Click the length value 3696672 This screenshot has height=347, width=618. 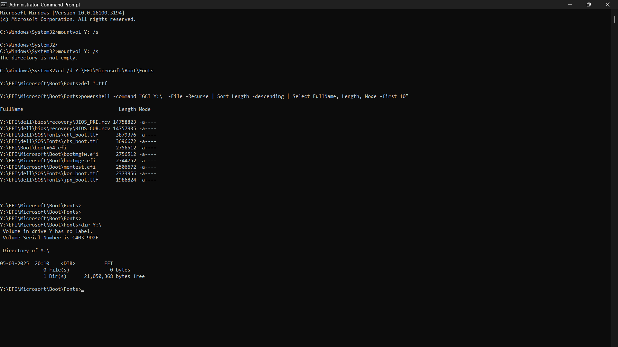point(126,141)
